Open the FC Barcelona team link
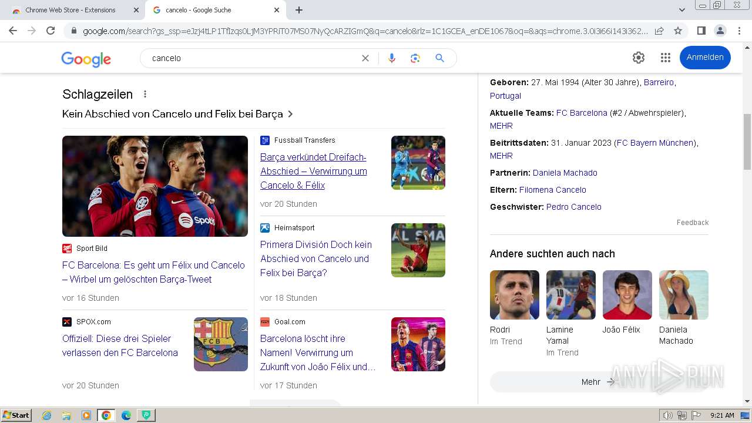 582,113
